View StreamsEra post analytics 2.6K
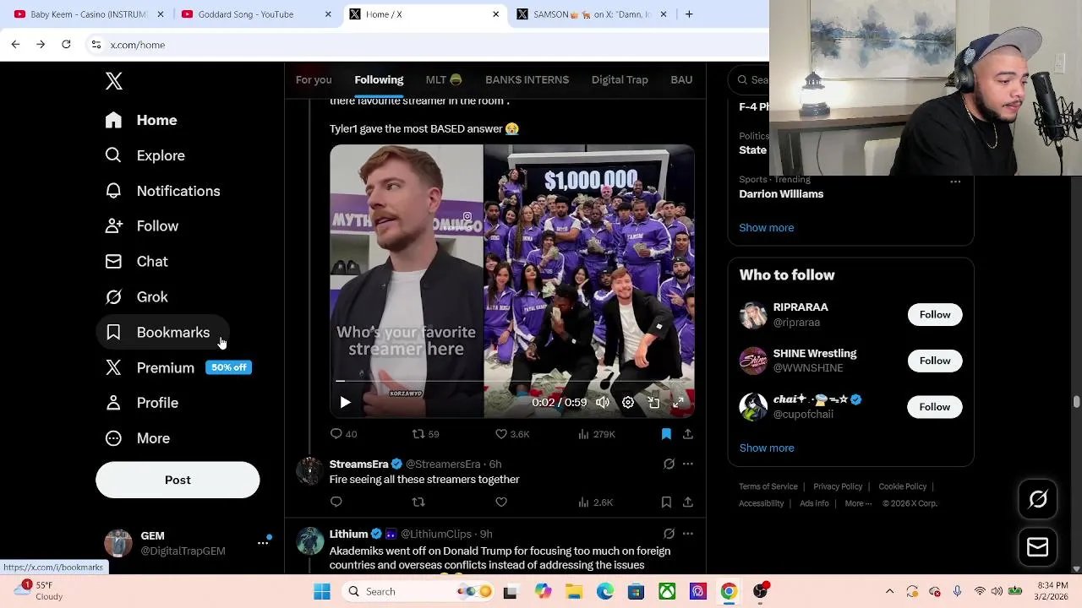Image resolution: width=1082 pixels, height=608 pixels. pos(595,502)
